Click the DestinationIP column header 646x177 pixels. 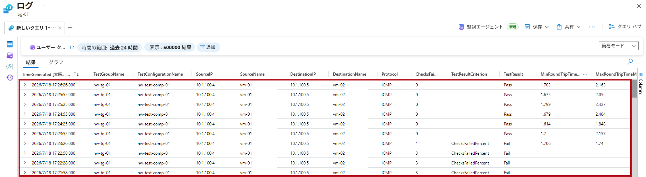tap(303, 74)
